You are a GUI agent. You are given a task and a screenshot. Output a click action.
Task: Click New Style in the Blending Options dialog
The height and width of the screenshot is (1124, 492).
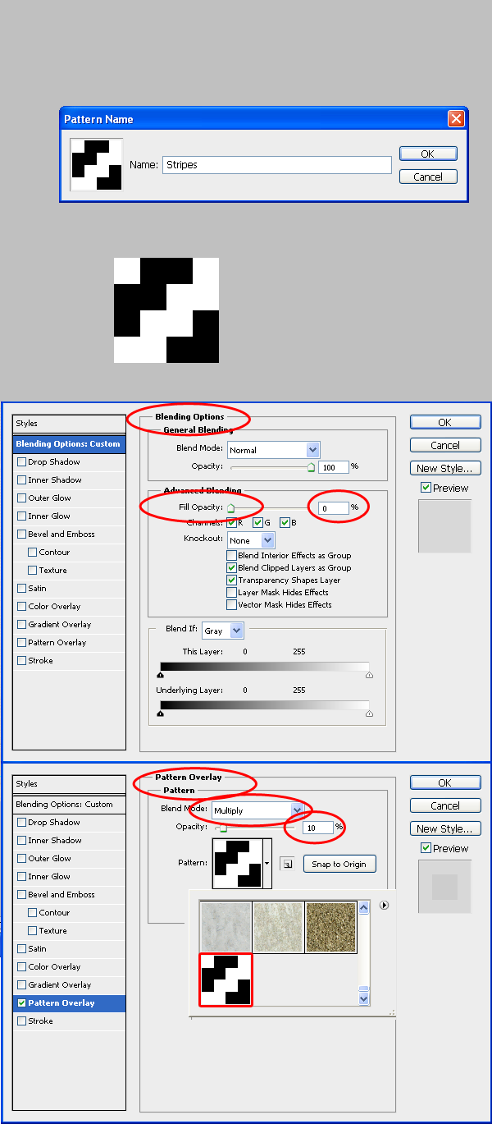click(x=445, y=469)
